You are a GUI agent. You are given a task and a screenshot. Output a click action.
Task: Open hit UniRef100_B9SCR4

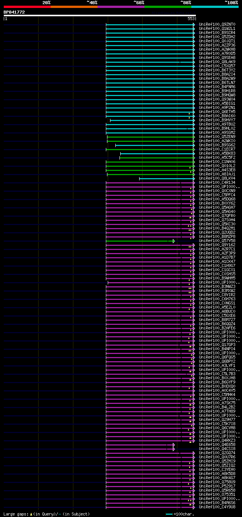(x=217, y=33)
